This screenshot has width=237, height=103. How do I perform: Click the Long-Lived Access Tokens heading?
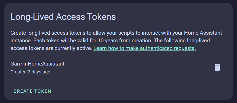click(63, 17)
